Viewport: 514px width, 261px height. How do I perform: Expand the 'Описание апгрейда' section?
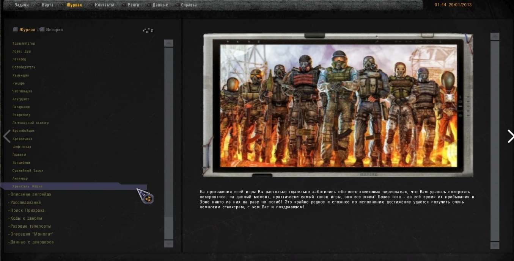click(30, 194)
